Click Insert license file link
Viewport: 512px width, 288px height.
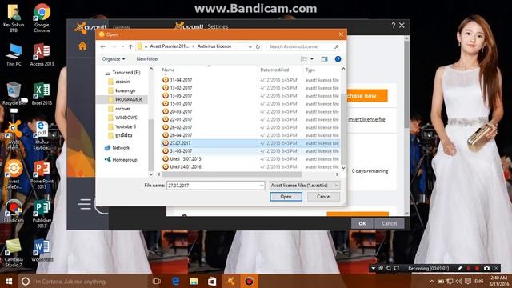point(366,119)
